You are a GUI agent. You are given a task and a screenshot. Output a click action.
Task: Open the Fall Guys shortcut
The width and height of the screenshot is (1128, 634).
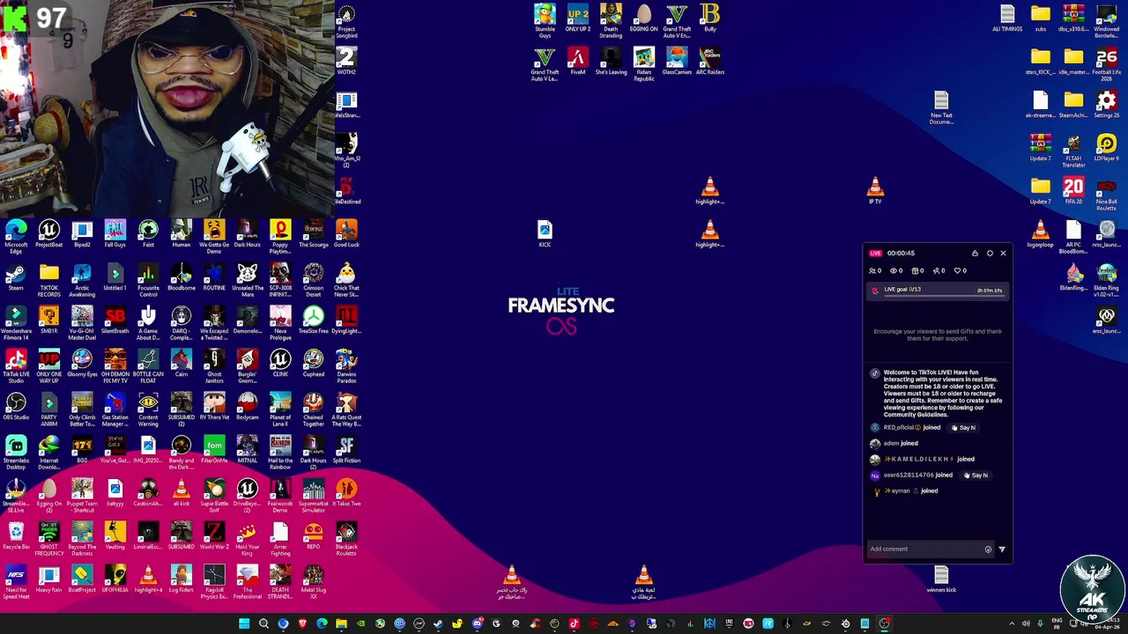point(115,233)
